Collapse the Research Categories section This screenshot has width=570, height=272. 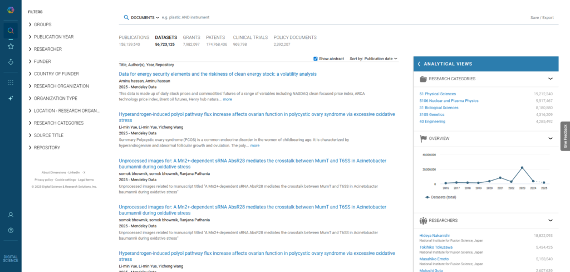pos(550,79)
